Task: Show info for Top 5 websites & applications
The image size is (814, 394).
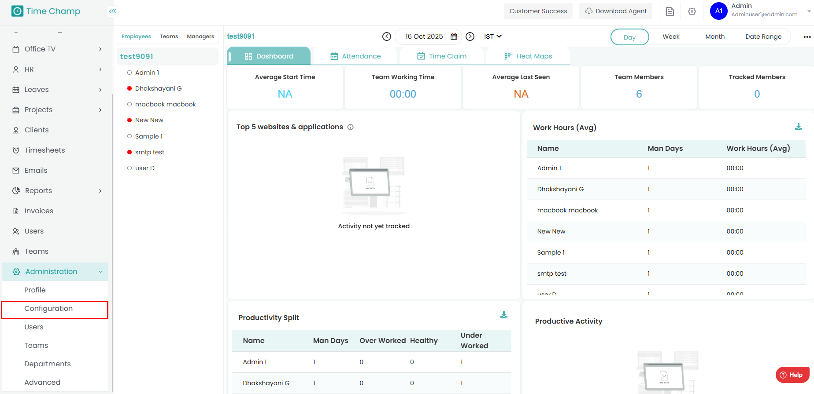Action: (351, 127)
